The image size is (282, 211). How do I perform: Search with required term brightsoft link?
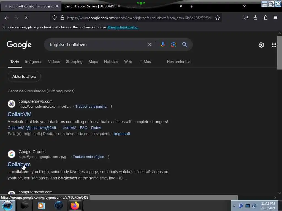[x=122, y=134]
